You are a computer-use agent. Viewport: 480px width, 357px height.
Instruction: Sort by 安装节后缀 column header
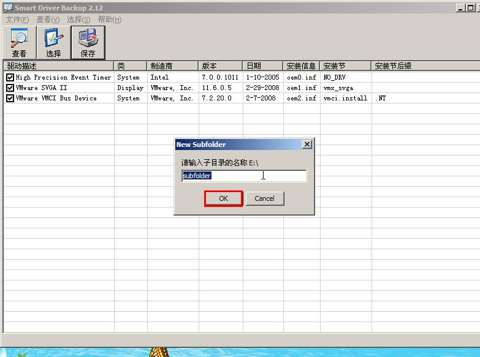pyautogui.click(x=425, y=66)
